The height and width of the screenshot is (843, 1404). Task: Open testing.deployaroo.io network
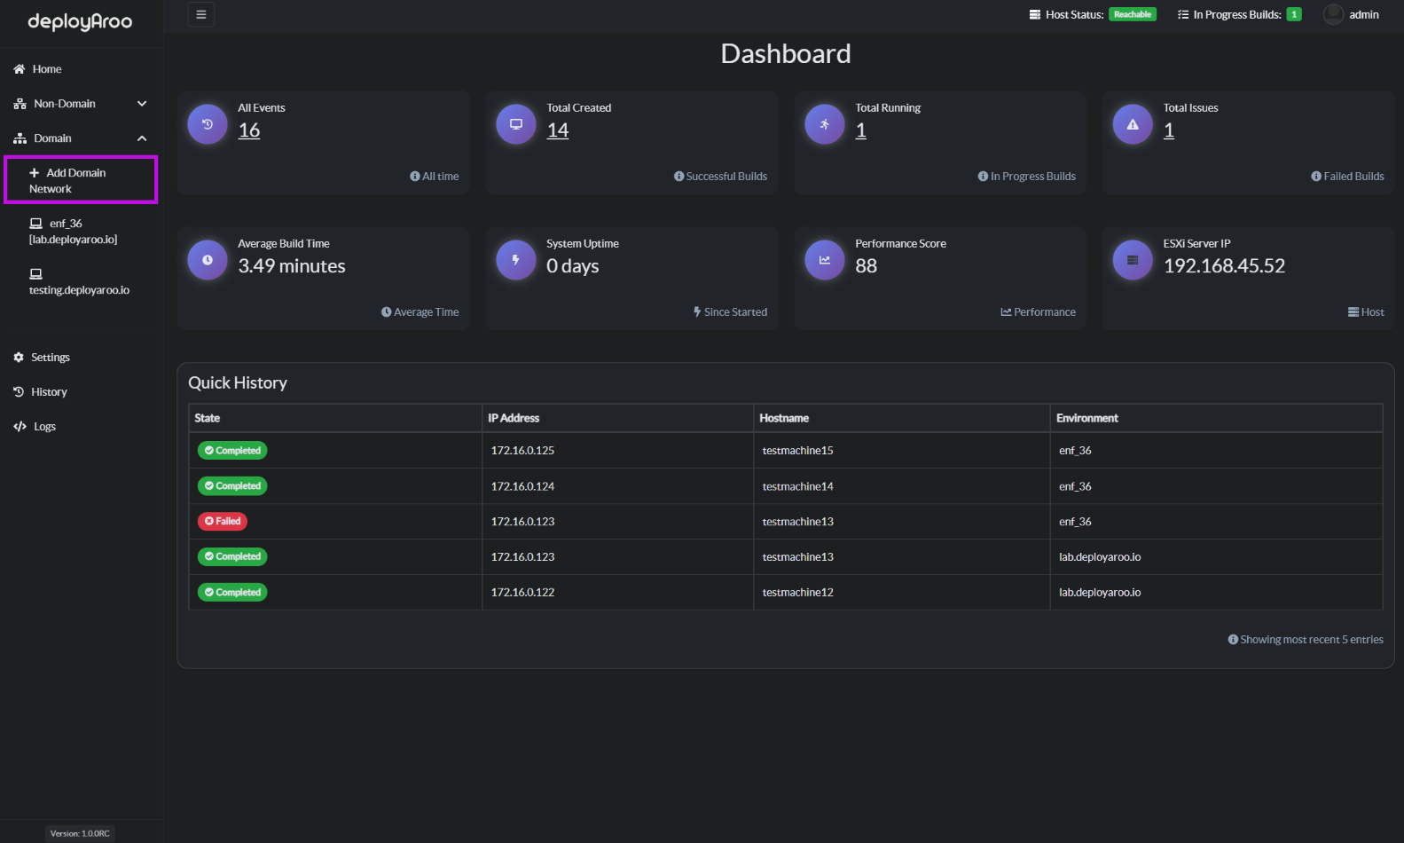81,282
